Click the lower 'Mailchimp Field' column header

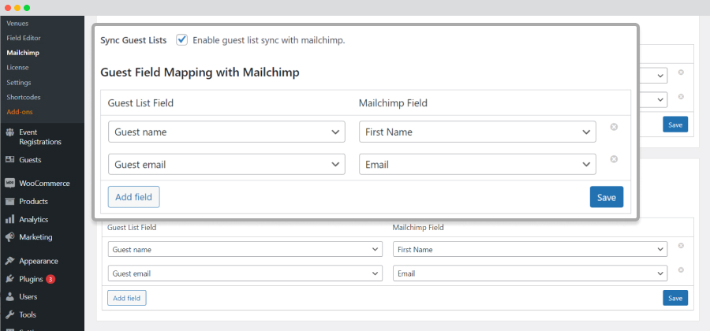[418, 228]
